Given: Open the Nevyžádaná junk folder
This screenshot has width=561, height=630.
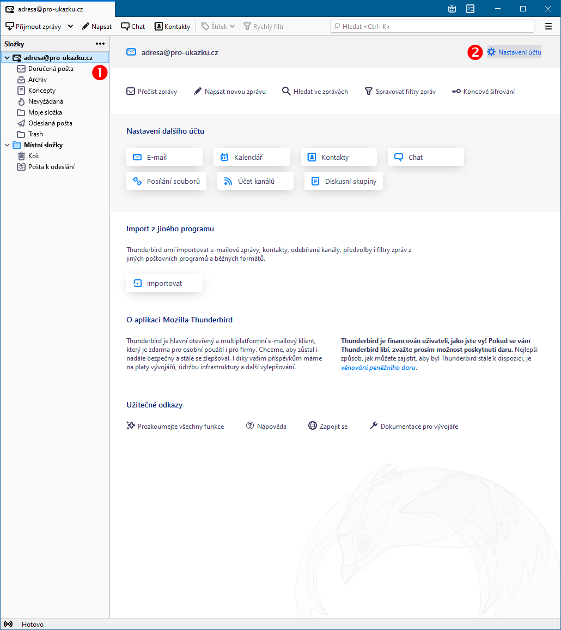Looking at the screenshot, I should (40, 101).
